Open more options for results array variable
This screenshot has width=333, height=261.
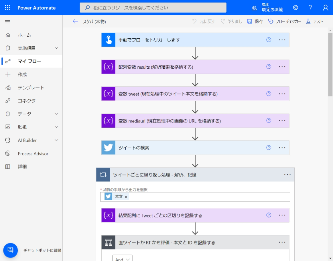[282, 67]
